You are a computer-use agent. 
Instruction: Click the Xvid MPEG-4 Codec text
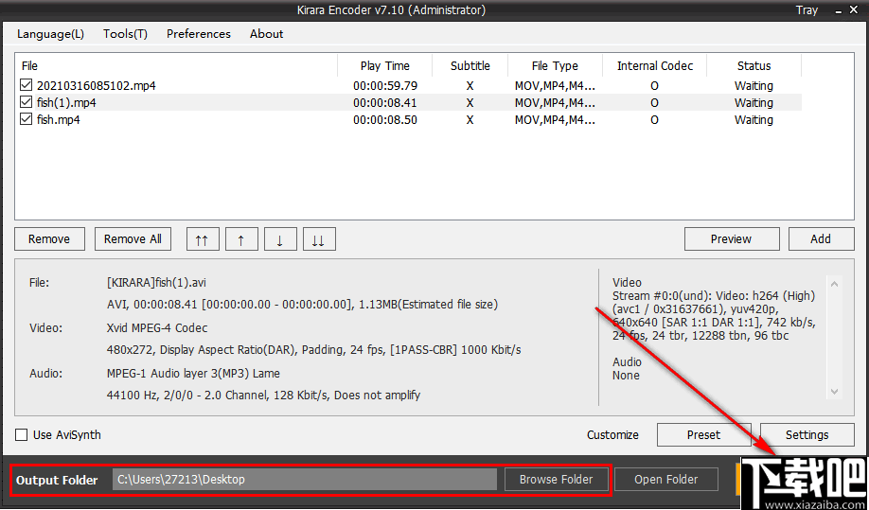[x=157, y=327]
